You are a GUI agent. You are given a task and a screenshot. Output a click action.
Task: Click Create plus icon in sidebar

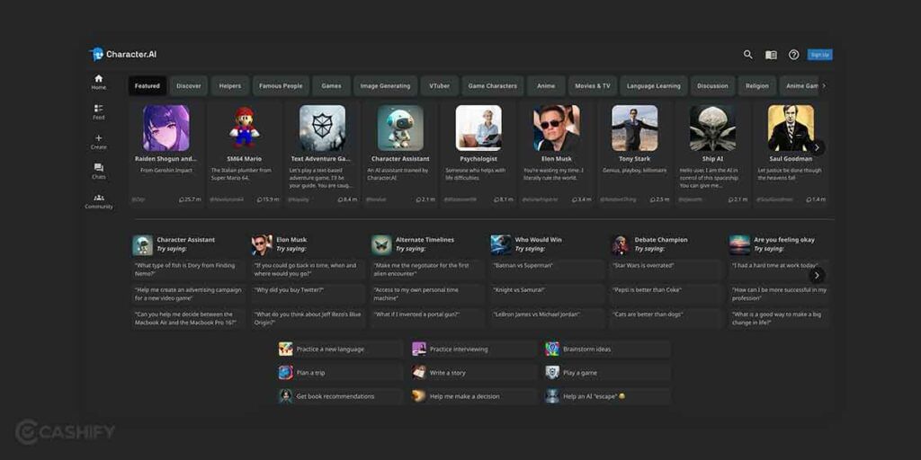click(99, 142)
